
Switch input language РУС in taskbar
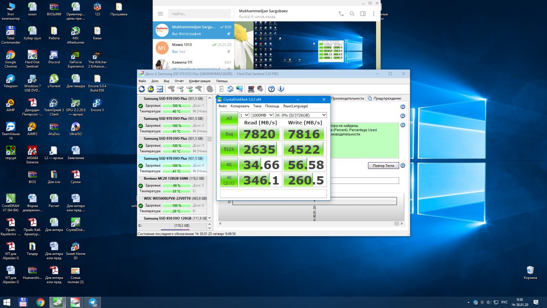point(504,302)
